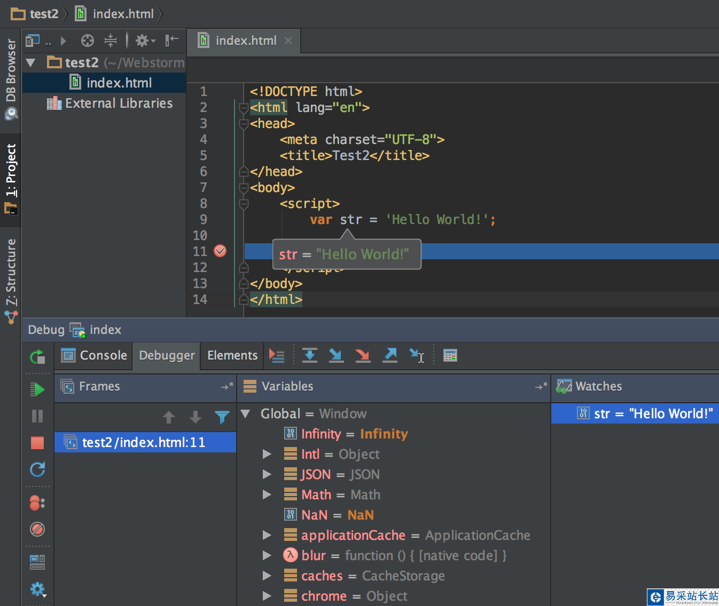Expand the Intl object variable
Viewport: 719px width, 606px height.
tap(267, 454)
